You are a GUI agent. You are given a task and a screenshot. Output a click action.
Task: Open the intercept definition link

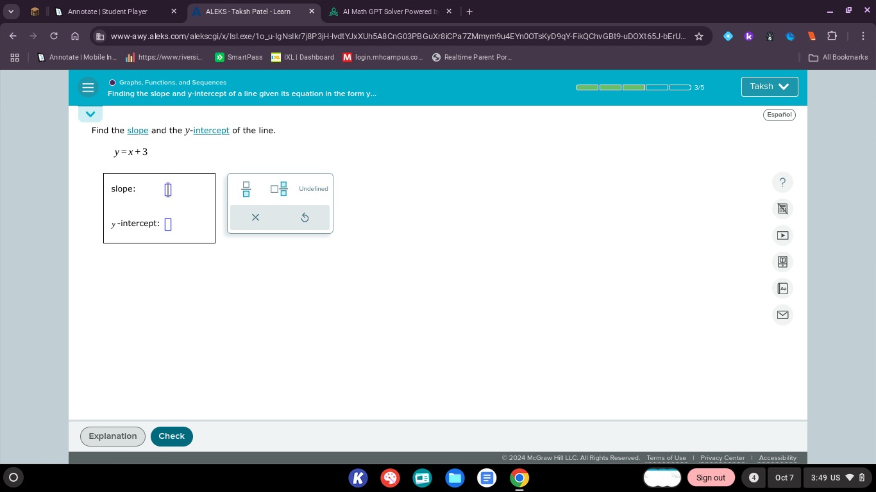211,130
